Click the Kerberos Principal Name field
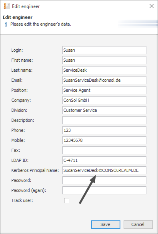This screenshot has width=158, height=234. tap(104, 170)
